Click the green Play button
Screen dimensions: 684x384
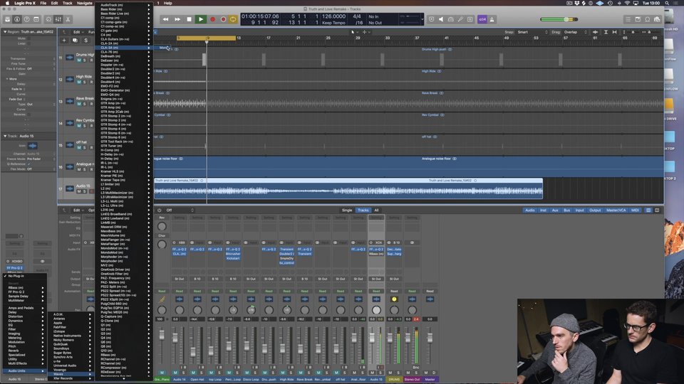coord(201,19)
